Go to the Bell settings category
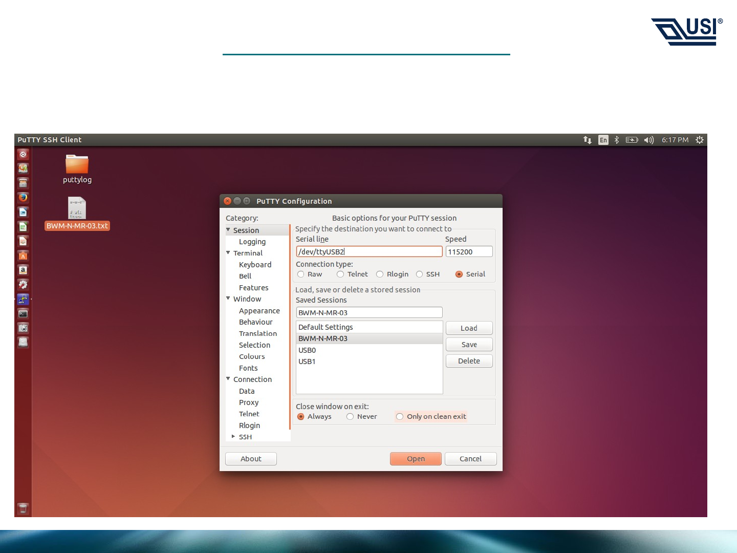Viewport: 737px width, 553px height. (x=245, y=276)
